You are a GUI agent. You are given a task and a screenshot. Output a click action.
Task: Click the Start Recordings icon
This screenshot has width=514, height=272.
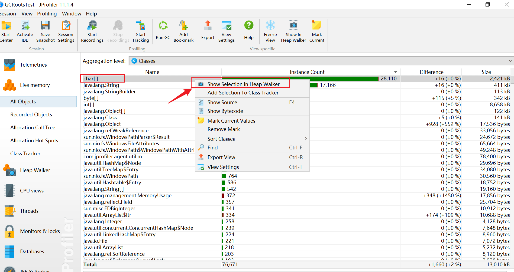[x=92, y=26]
